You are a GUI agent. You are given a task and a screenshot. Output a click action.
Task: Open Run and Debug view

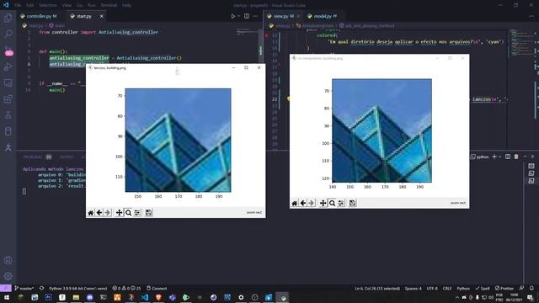click(x=8, y=66)
